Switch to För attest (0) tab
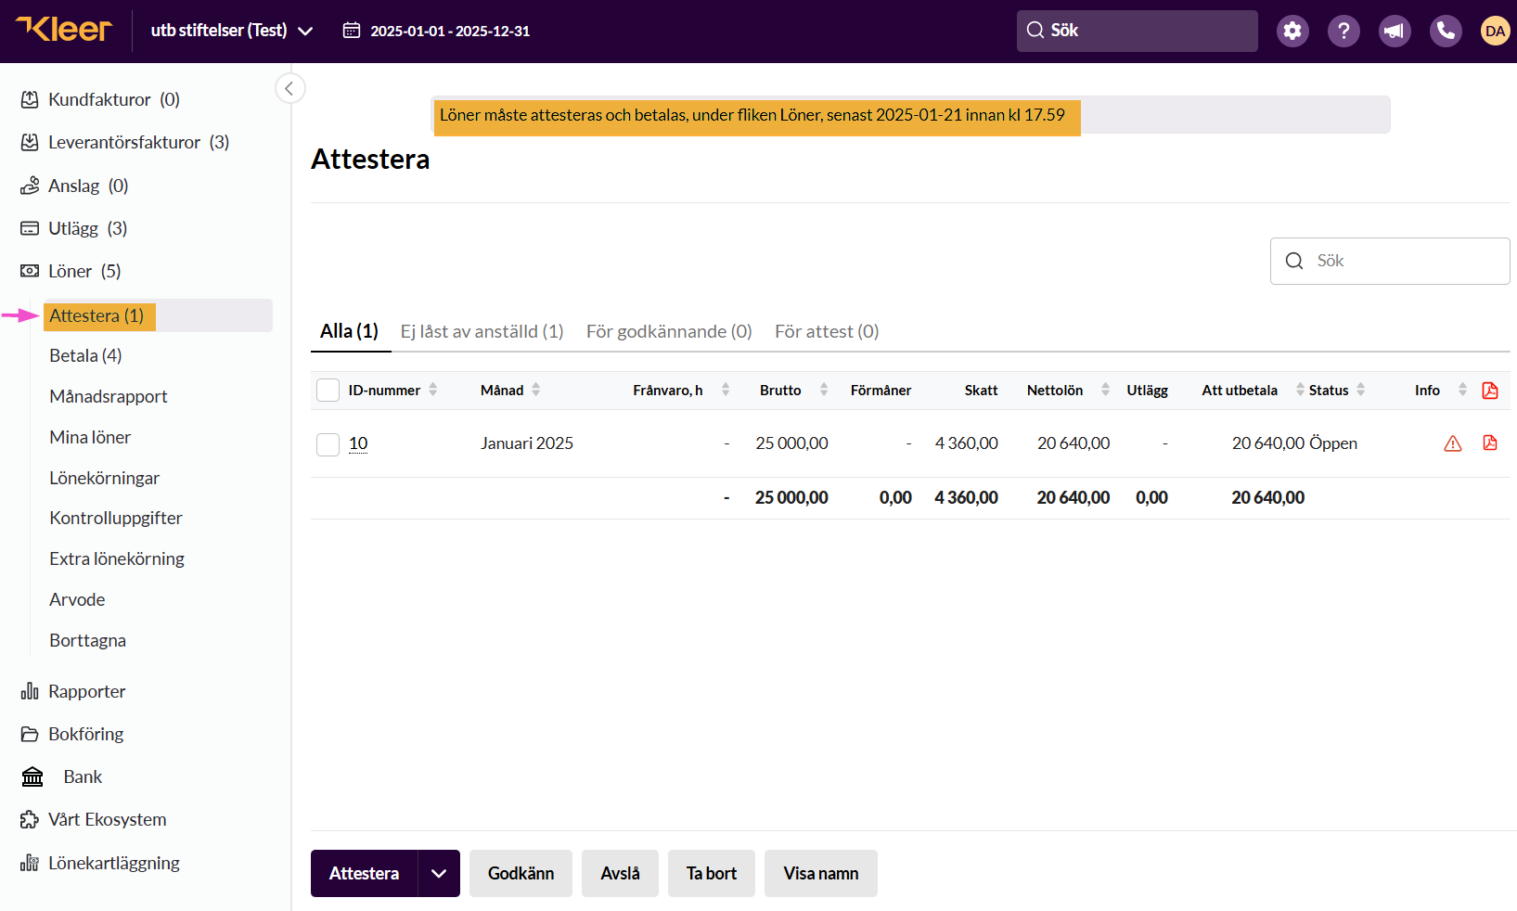 pos(827,331)
